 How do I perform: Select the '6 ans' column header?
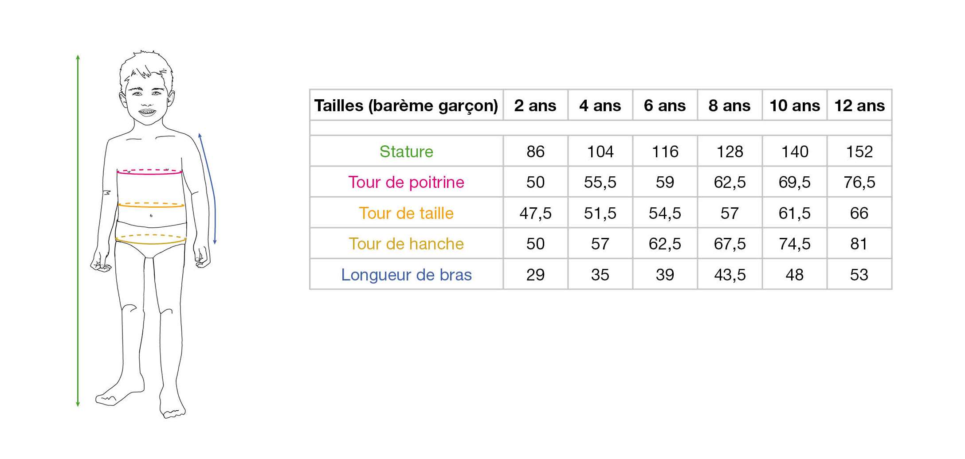tap(665, 105)
